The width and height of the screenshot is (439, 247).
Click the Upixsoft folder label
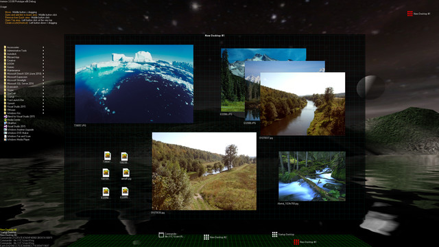(x=11, y=104)
